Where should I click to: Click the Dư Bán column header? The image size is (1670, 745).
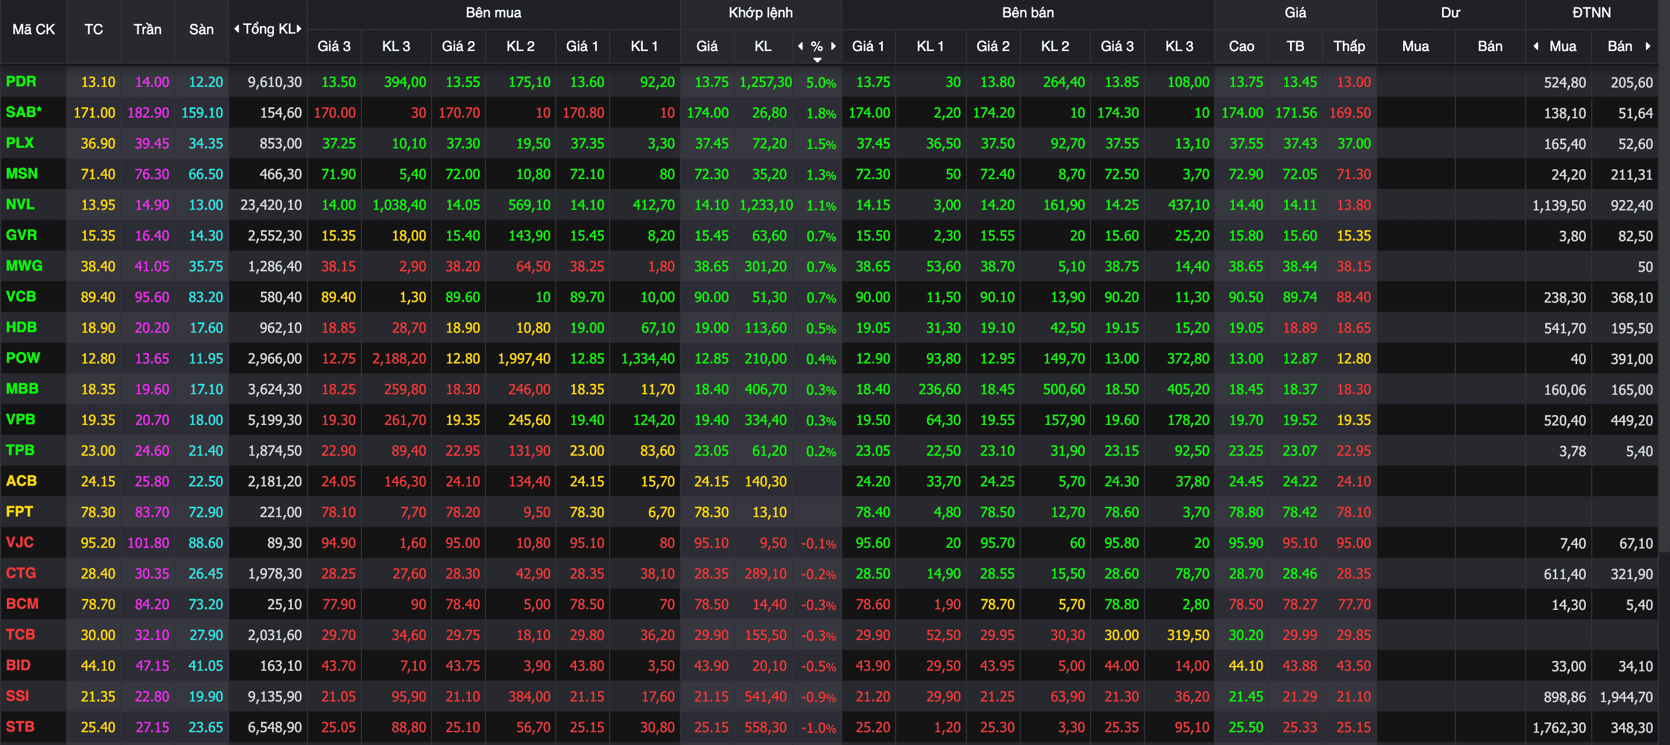[1489, 46]
